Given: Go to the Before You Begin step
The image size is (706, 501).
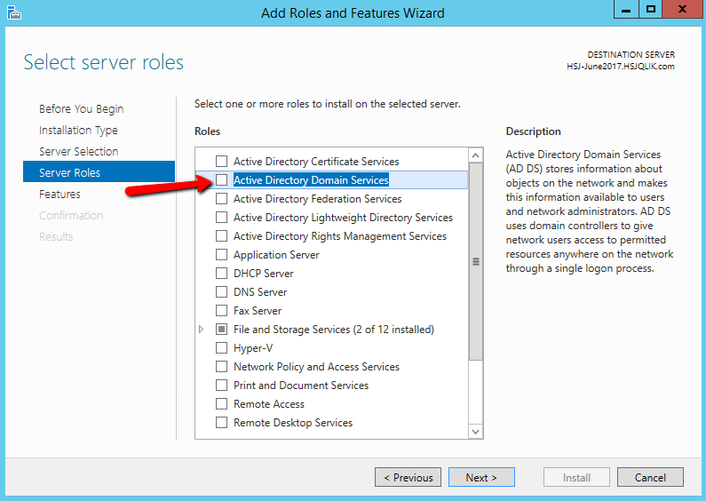Looking at the screenshot, I should [81, 109].
